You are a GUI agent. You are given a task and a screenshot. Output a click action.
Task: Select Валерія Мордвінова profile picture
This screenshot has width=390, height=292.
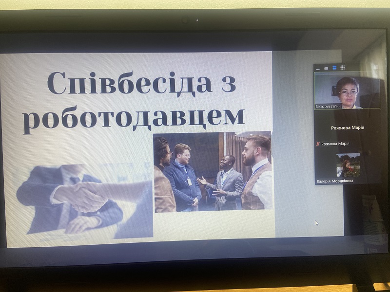(x=348, y=165)
